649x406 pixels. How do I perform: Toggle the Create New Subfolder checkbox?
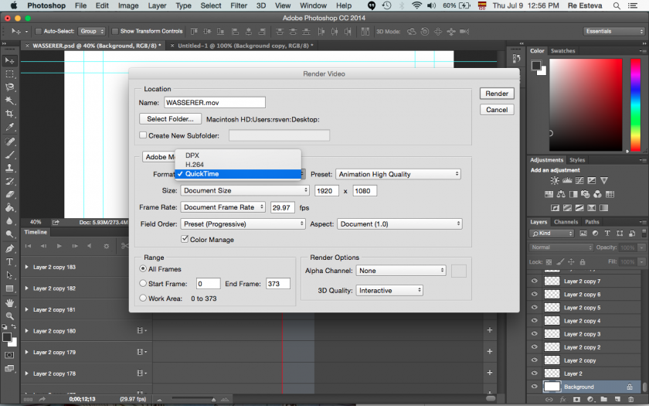143,135
